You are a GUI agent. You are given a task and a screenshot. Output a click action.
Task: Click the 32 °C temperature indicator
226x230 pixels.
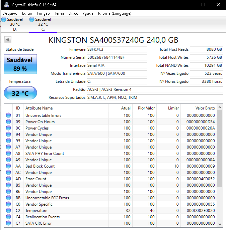click(x=20, y=93)
